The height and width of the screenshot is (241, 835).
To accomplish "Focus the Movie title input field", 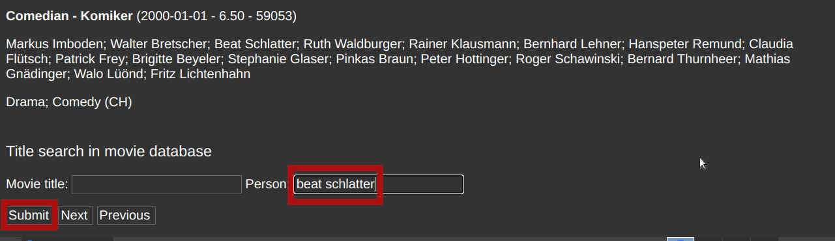I will click(156, 184).
